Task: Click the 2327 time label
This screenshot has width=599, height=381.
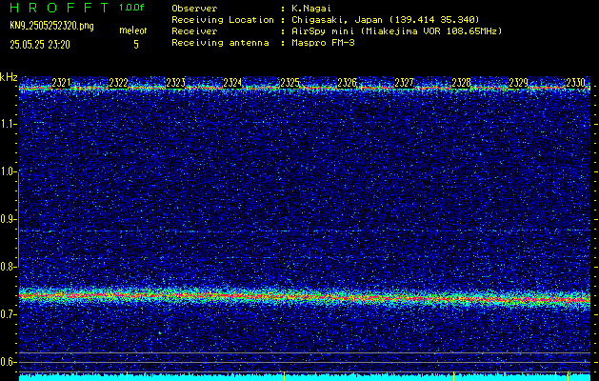Action: [404, 83]
